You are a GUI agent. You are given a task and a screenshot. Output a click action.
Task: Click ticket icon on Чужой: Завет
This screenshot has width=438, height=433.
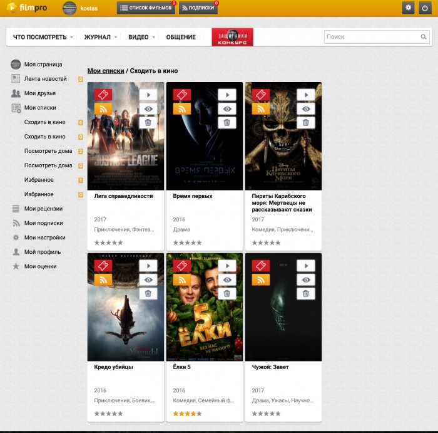(261, 266)
